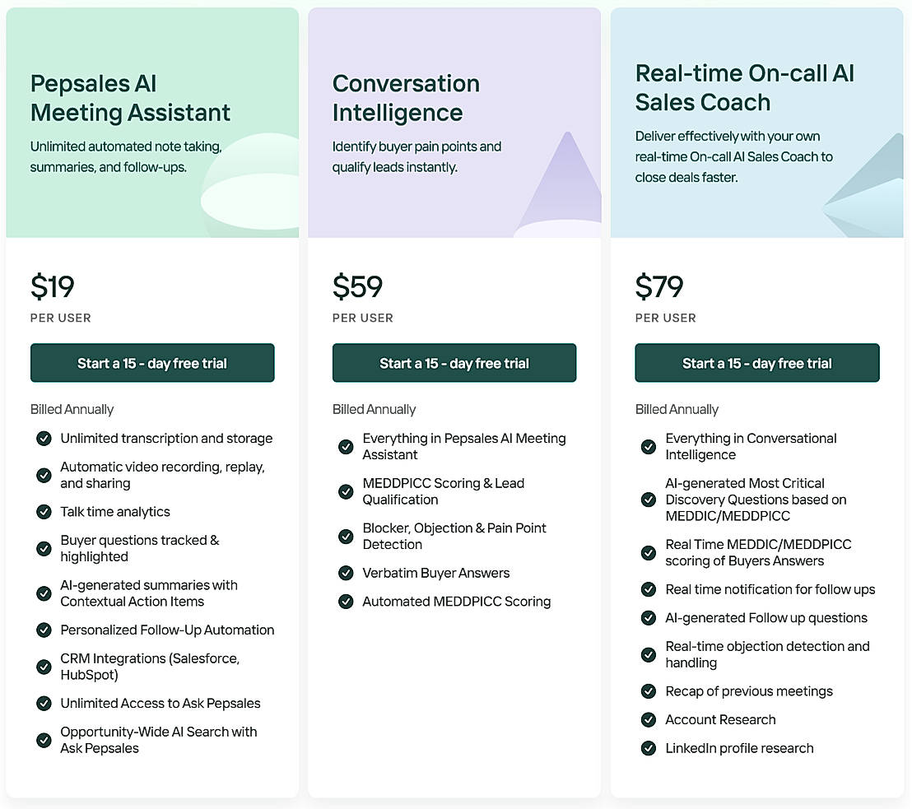
Task: Click the $79 price
Action: click(659, 286)
